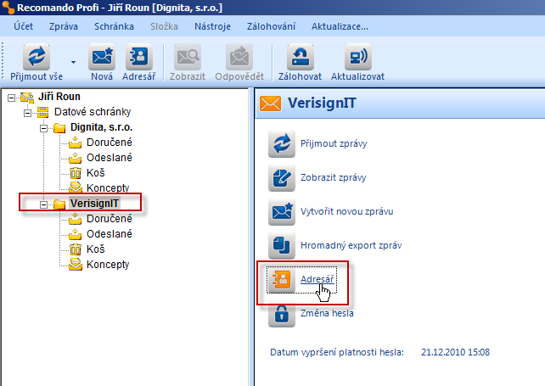Select the VerisignIT mailbox in tree

pos(94,204)
